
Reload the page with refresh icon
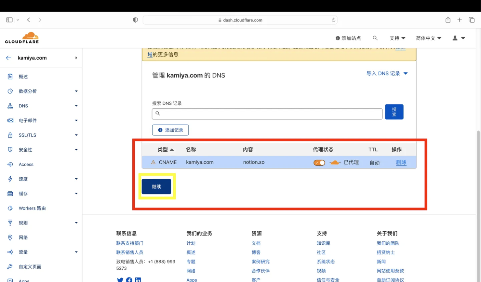click(333, 20)
